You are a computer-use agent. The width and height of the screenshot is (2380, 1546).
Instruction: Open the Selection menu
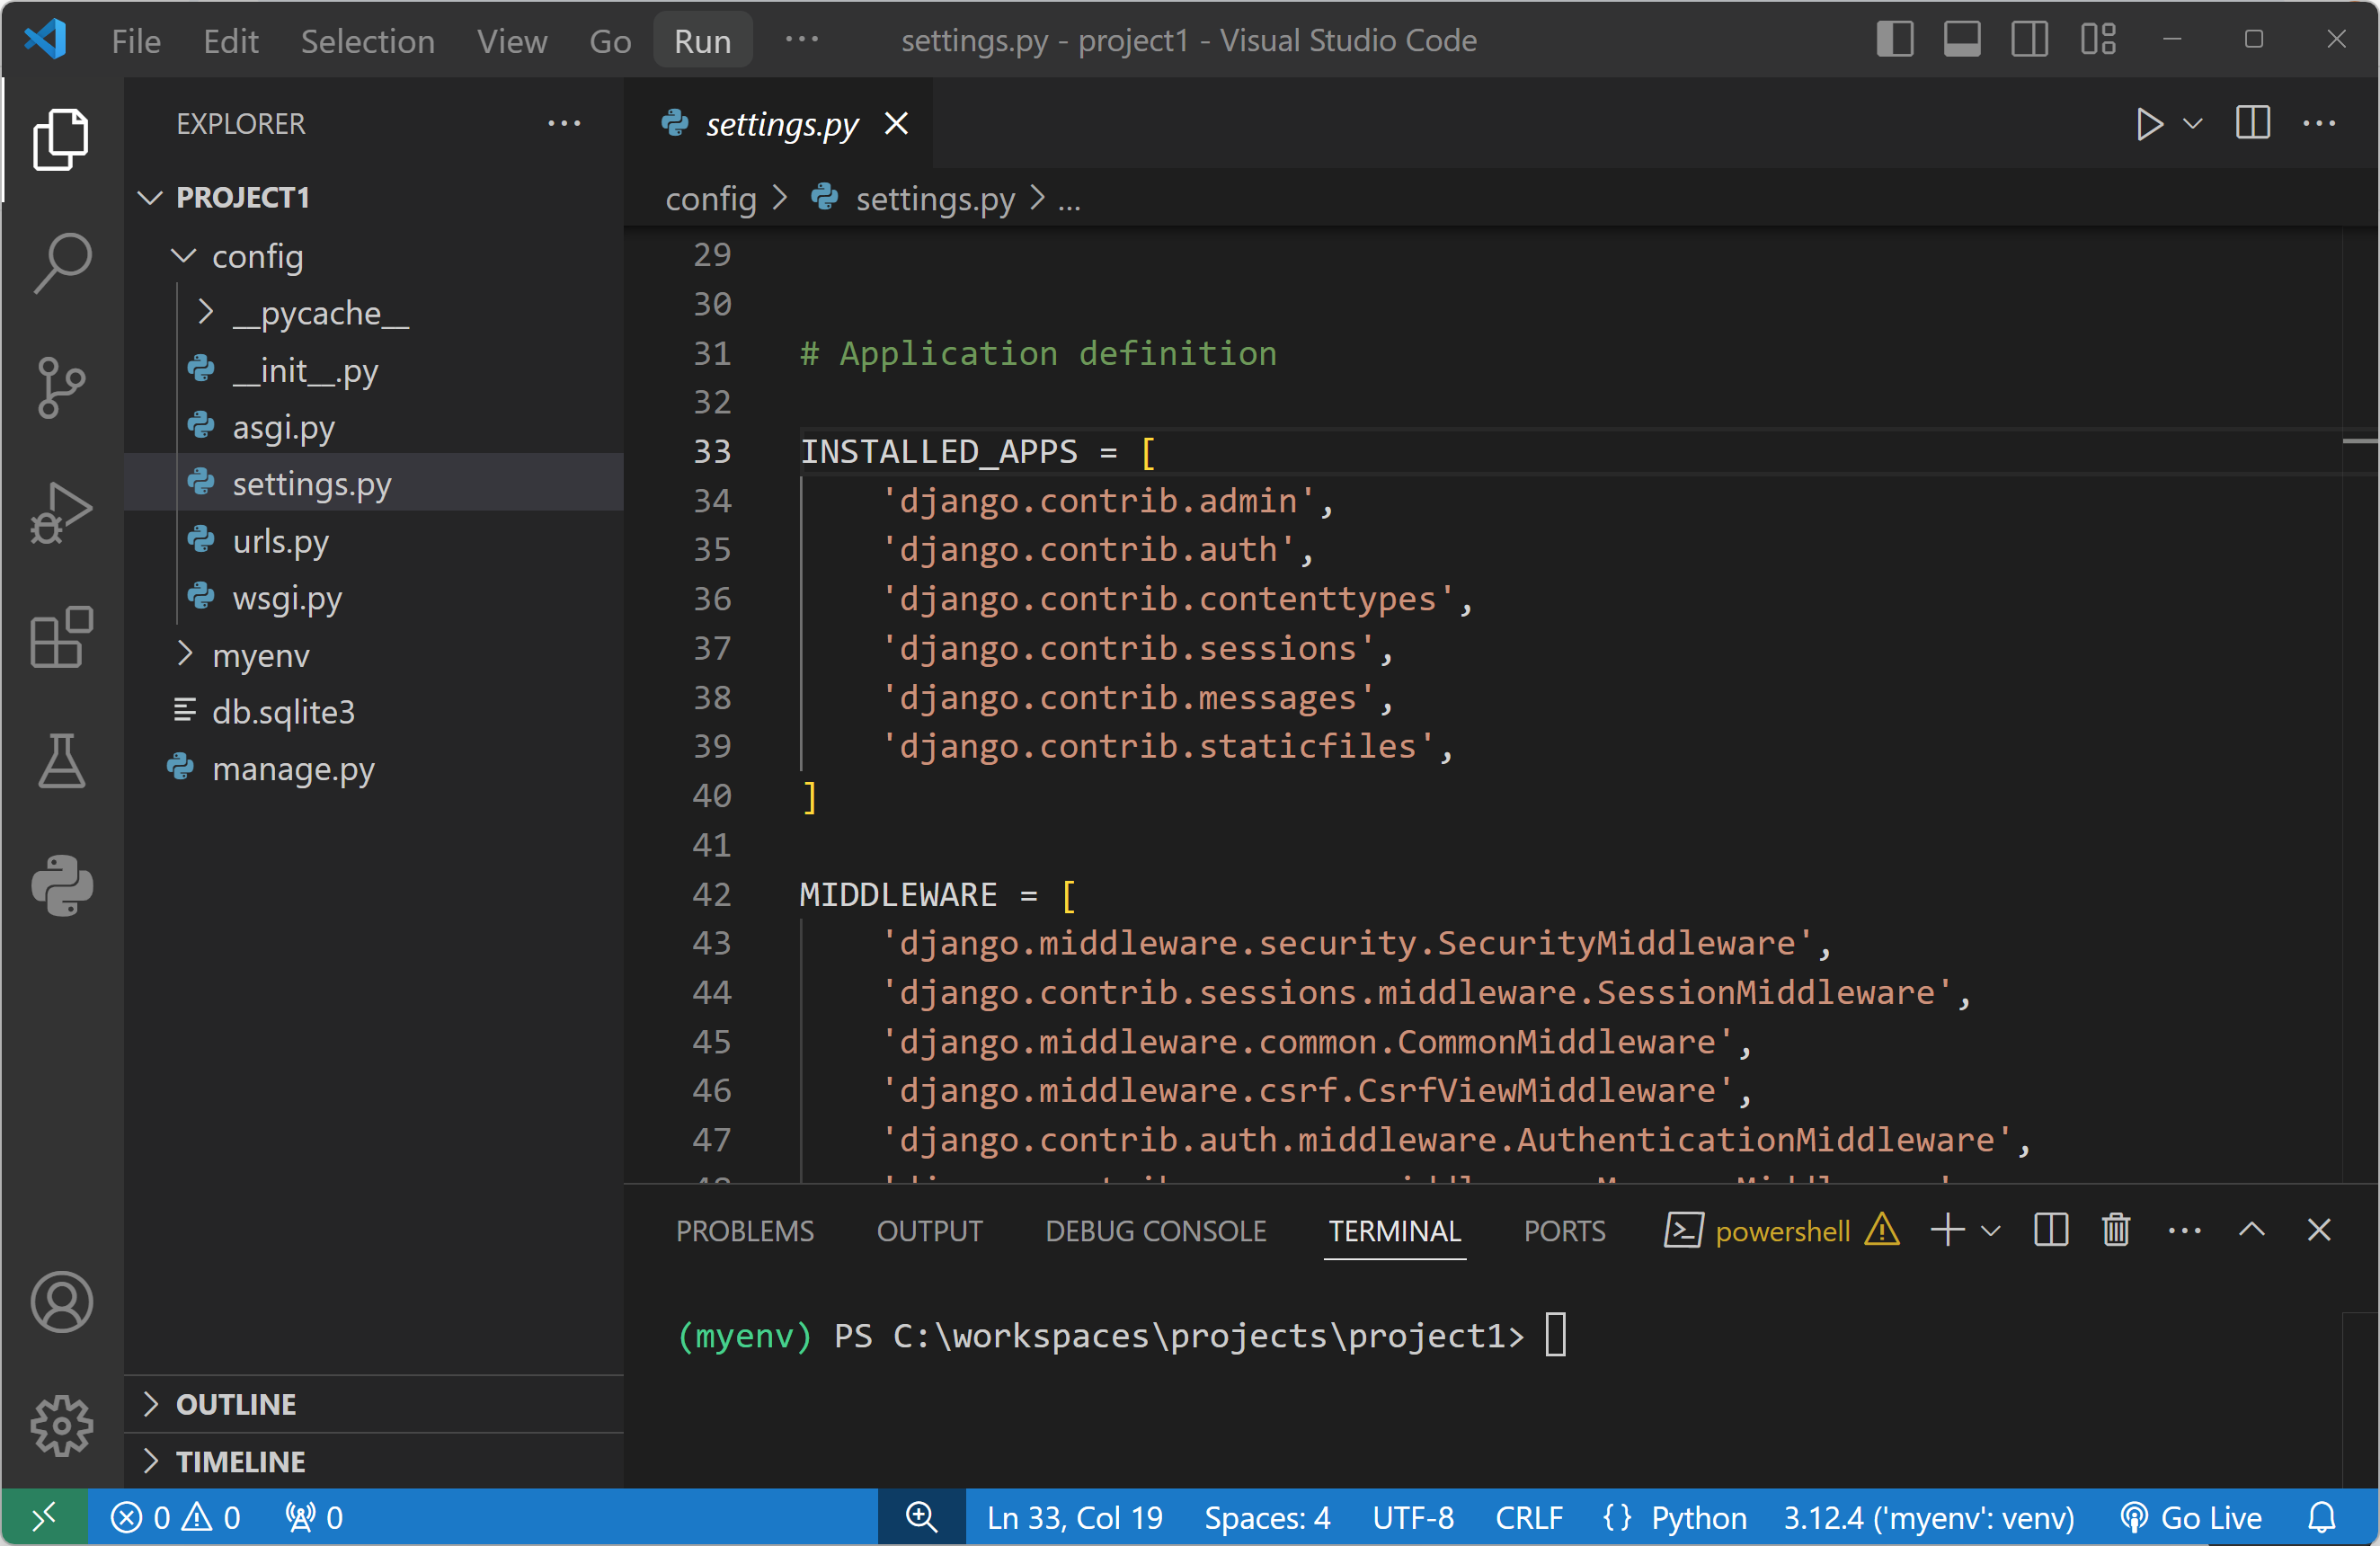[x=367, y=41]
